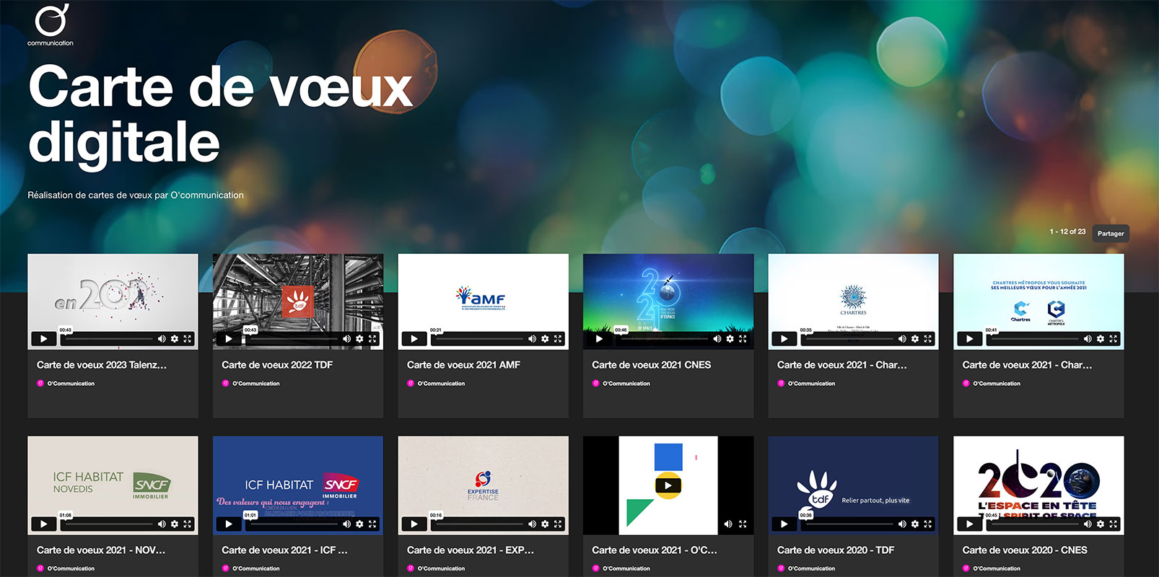This screenshot has width=1159, height=577.
Task: Start the 2021 O'C video yellow play button
Action: tap(668, 485)
